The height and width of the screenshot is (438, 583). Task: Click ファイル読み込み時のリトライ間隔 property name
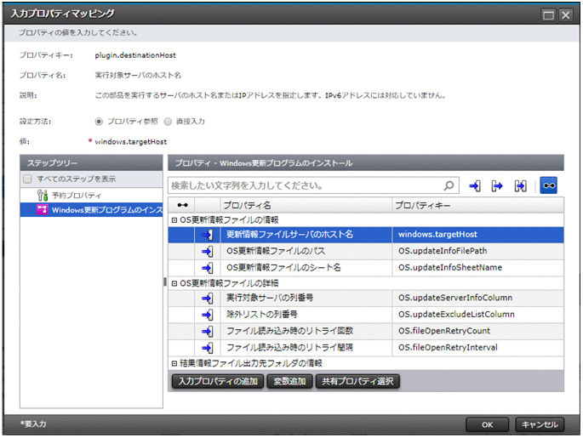click(x=289, y=348)
